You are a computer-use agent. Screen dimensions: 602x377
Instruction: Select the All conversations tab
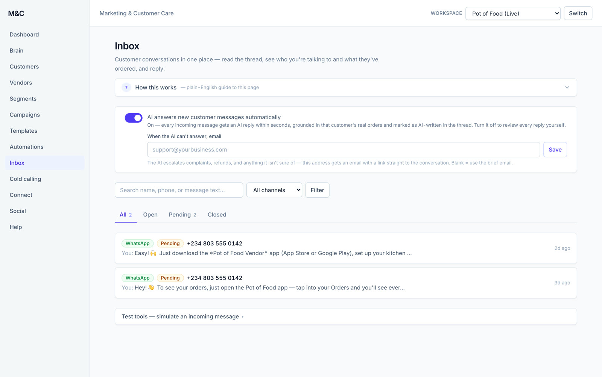coord(126,215)
